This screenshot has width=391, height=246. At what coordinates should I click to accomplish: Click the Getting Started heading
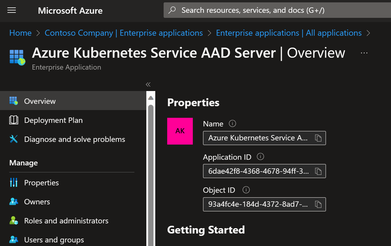point(206,230)
